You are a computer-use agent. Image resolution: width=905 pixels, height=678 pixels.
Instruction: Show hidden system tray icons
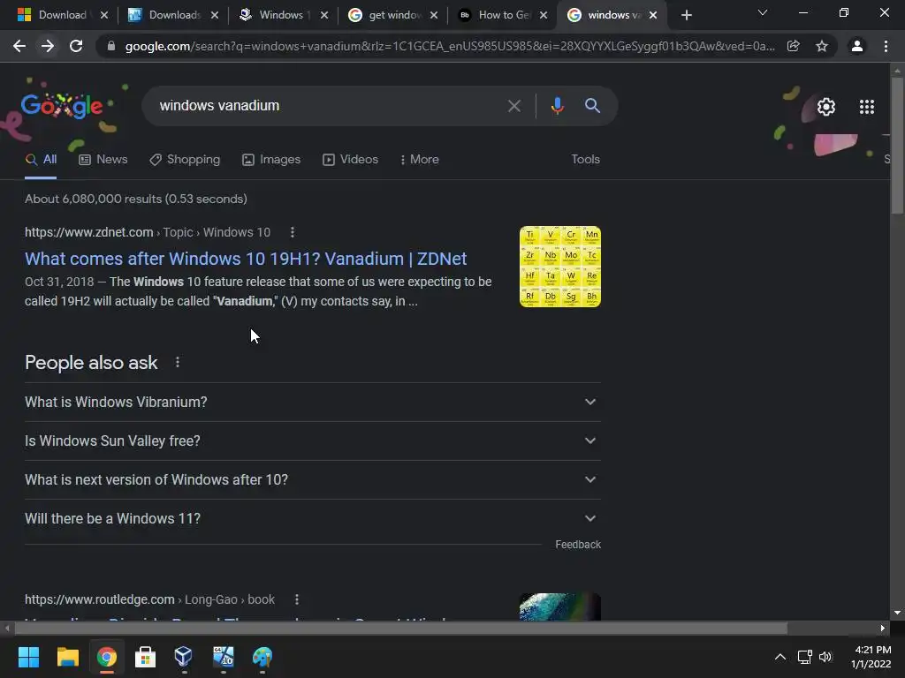(x=780, y=657)
